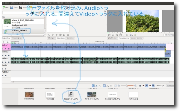Toggle mute on Video 2 track
The image size is (181, 112).
pyautogui.click(x=6, y=56)
